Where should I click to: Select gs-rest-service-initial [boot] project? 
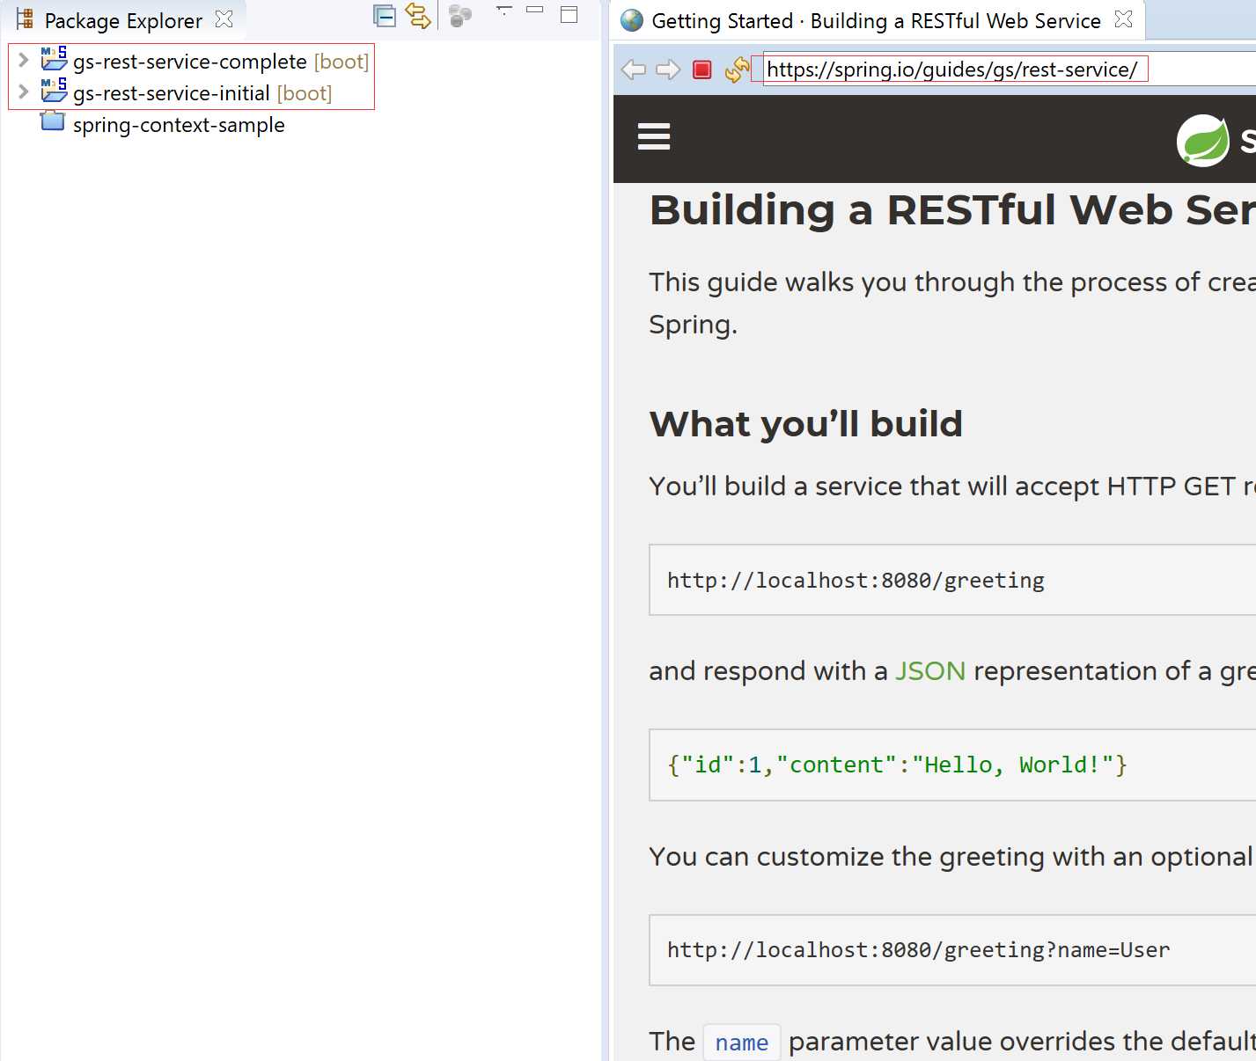[202, 93]
